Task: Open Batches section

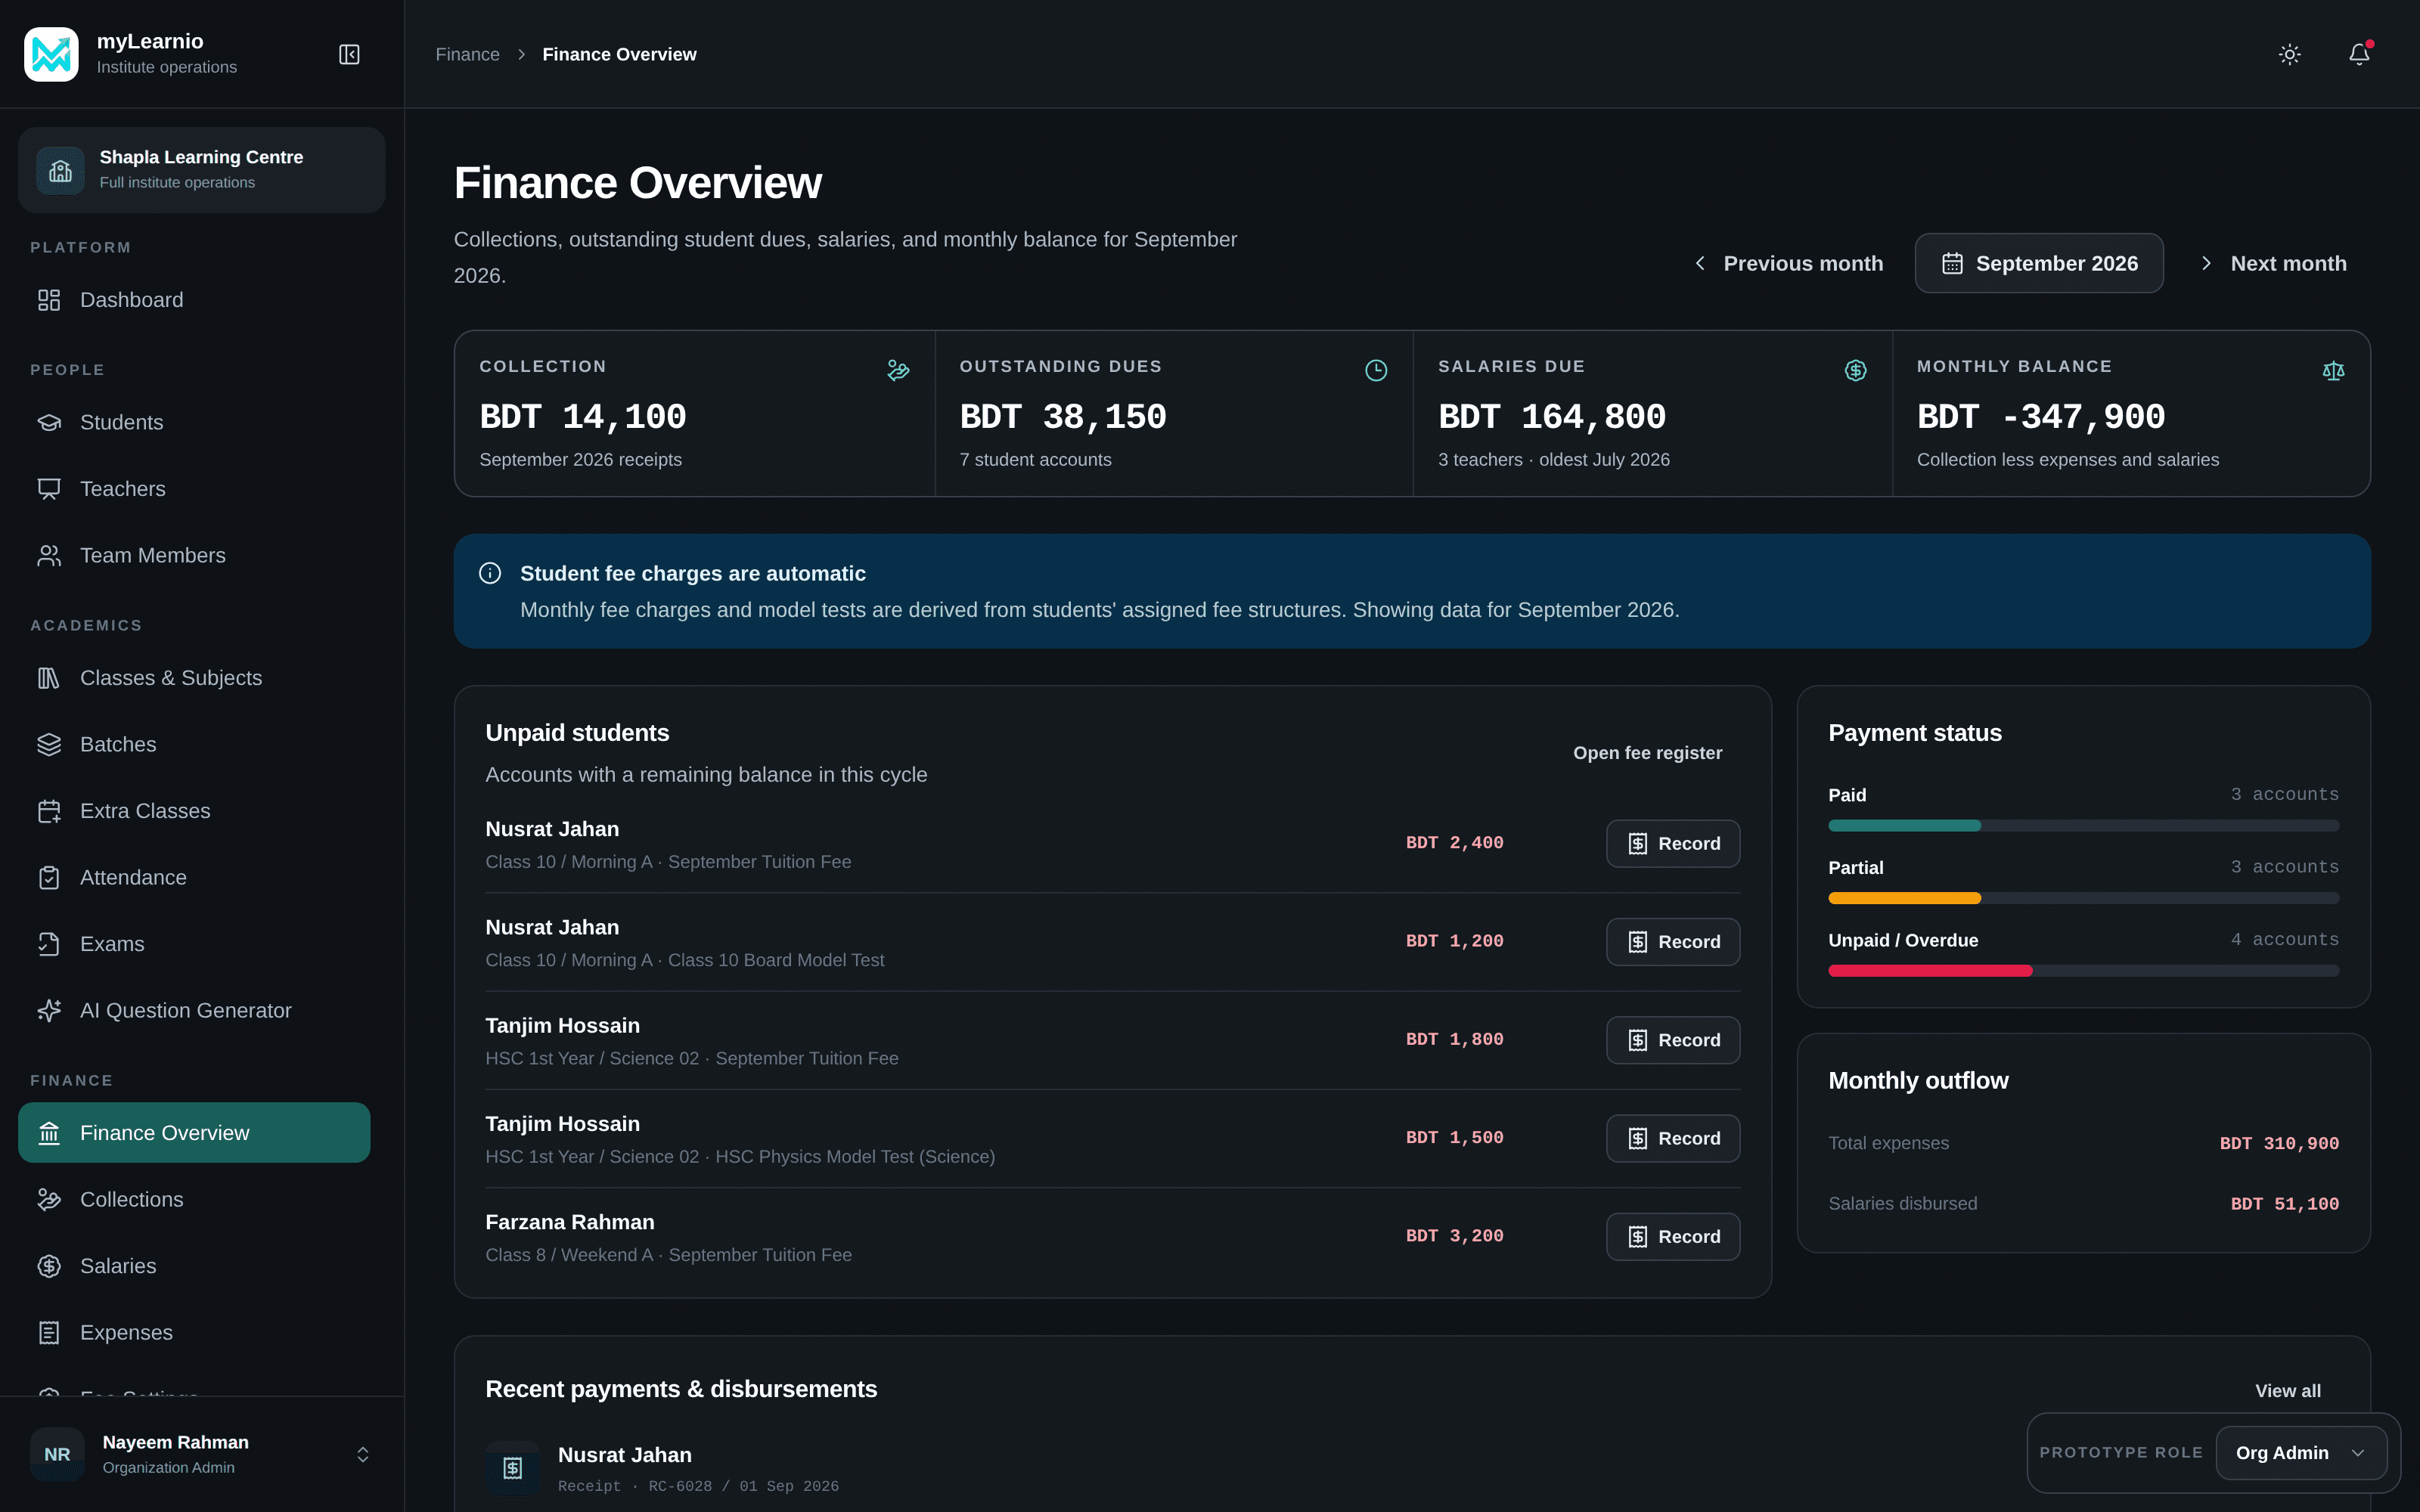Action: click(194, 744)
